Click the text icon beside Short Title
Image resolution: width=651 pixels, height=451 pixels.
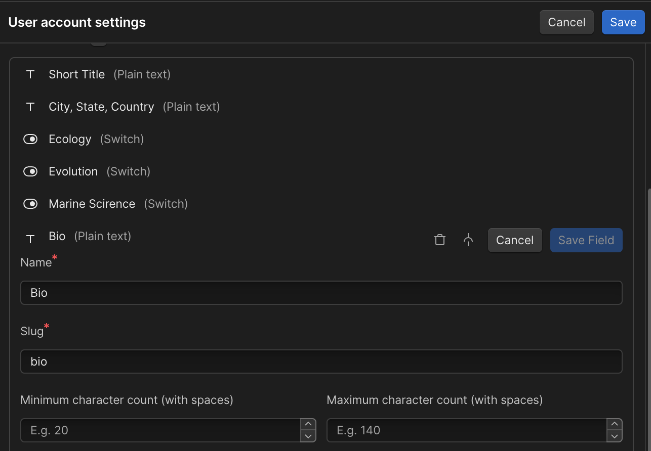(30, 75)
